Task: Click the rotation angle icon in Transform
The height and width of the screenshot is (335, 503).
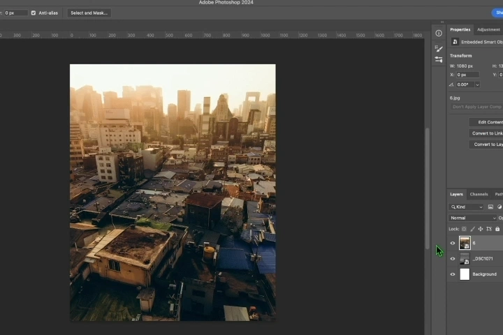Action: (x=451, y=84)
